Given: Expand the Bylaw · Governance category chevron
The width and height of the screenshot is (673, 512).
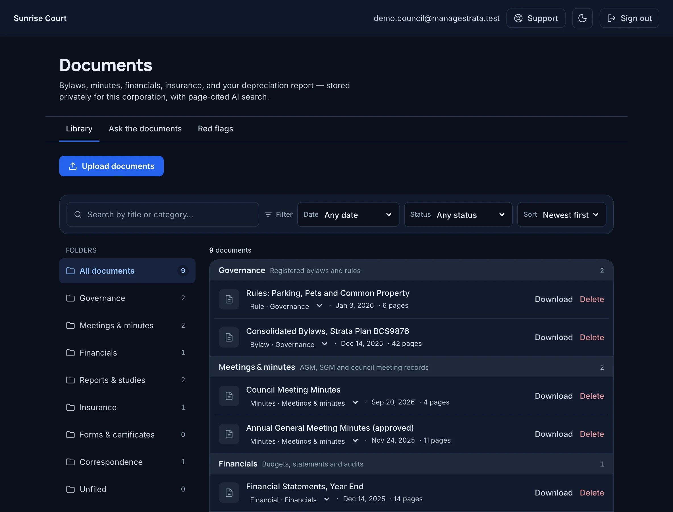Looking at the screenshot, I should pos(325,344).
